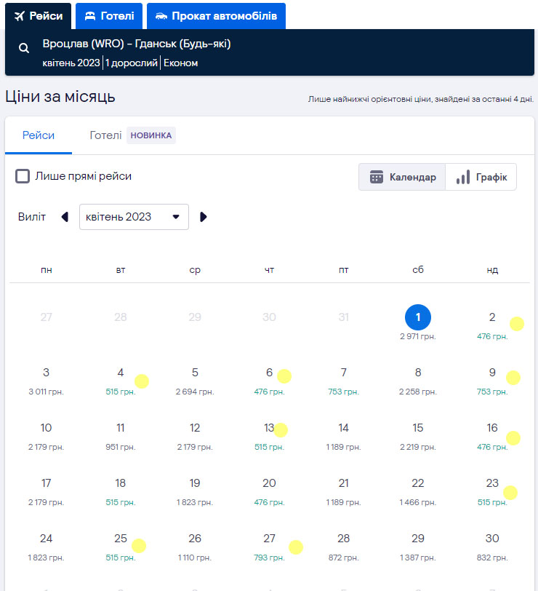Switch to the Готелі НОВИНКА tab
538x591 pixels.
132,135
